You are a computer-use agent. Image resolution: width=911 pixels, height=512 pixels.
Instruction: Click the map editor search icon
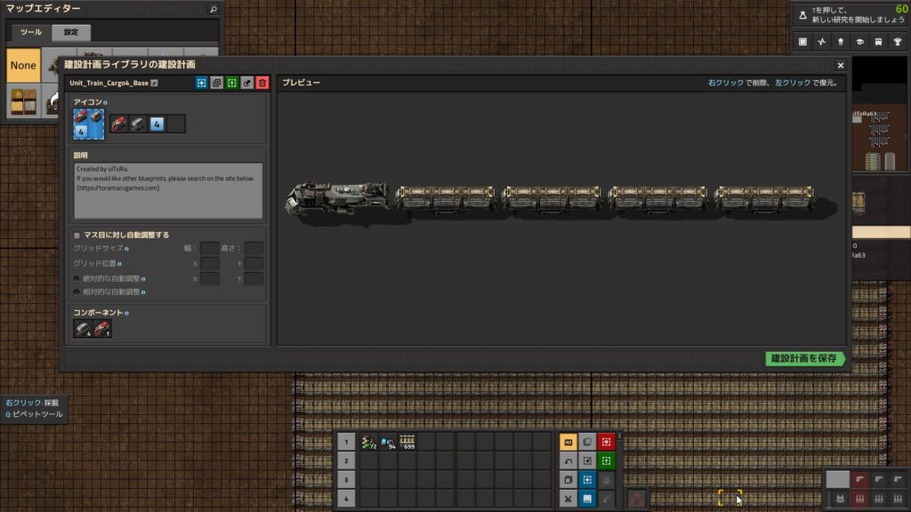pyautogui.click(x=214, y=9)
